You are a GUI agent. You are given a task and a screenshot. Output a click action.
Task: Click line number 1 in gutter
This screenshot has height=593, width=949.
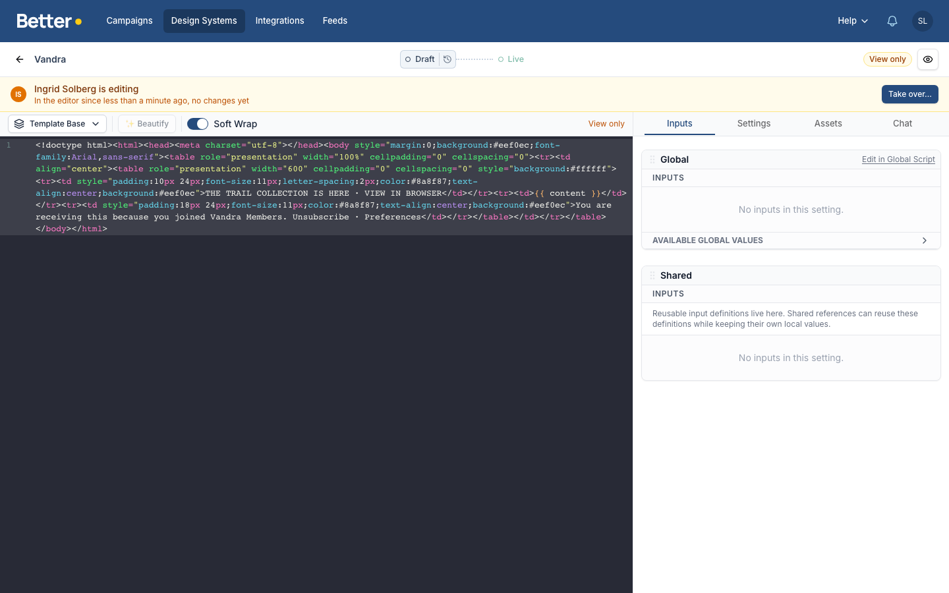(x=9, y=145)
